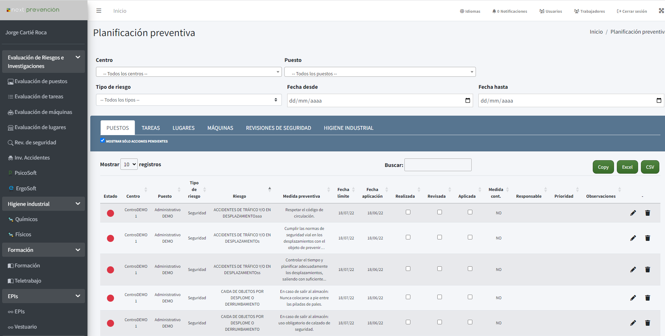The width and height of the screenshot is (665, 336).
Task: Delete the Cumplir las normas de seguridad vial row
Action: pyautogui.click(x=648, y=238)
